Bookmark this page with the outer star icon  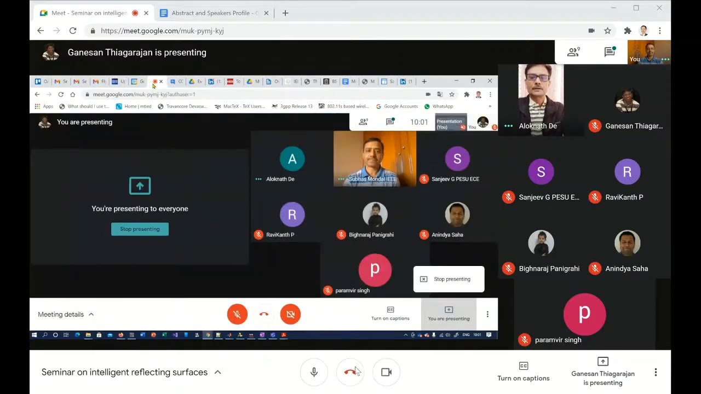(607, 31)
